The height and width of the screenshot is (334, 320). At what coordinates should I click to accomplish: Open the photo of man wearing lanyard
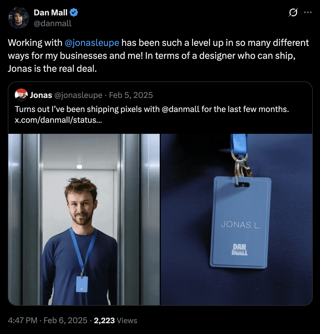coord(84,219)
